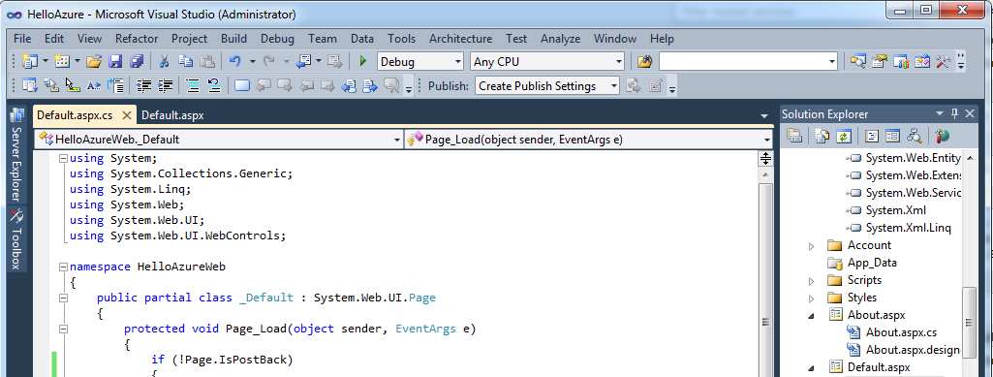Click the editor split-window handle
Image resolution: width=993 pixels, height=377 pixels.
click(765, 158)
